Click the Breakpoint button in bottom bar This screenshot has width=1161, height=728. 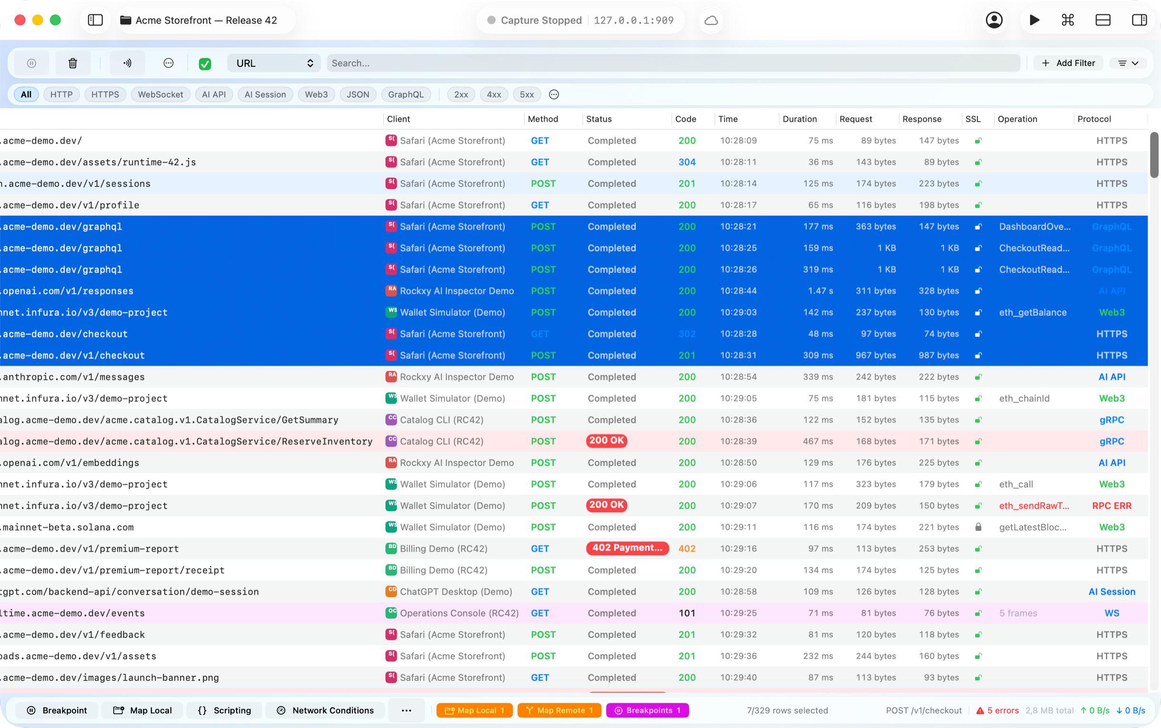tap(57, 710)
